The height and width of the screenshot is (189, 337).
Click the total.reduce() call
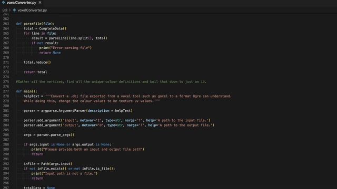37,62
